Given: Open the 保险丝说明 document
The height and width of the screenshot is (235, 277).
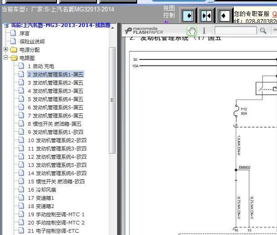Looking at the screenshot, I should click(x=32, y=42).
